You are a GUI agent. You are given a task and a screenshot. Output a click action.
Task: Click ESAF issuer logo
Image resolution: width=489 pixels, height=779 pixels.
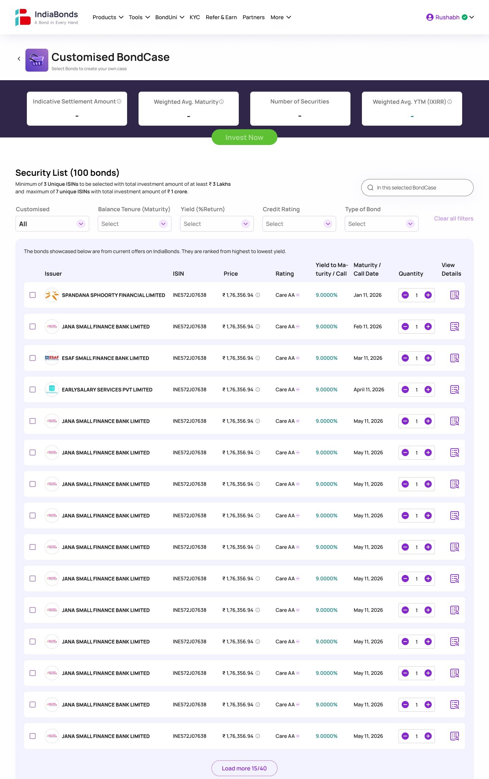[52, 358]
